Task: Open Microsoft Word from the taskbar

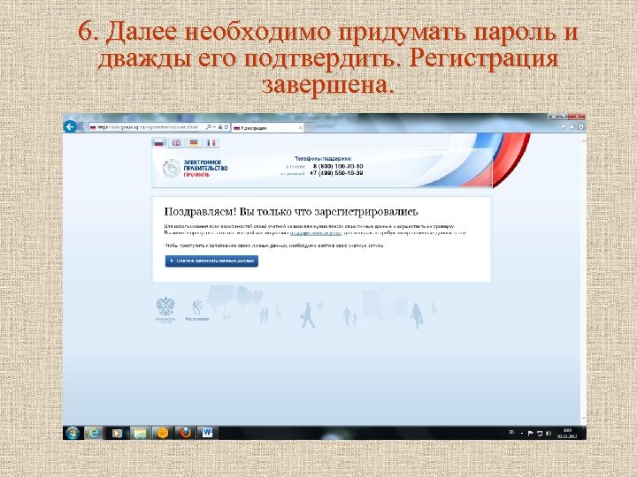Action: click(208, 433)
